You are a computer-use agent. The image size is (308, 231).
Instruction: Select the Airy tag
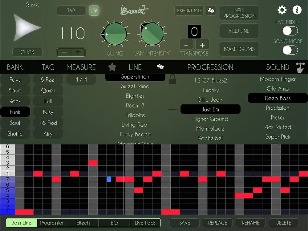48,134
